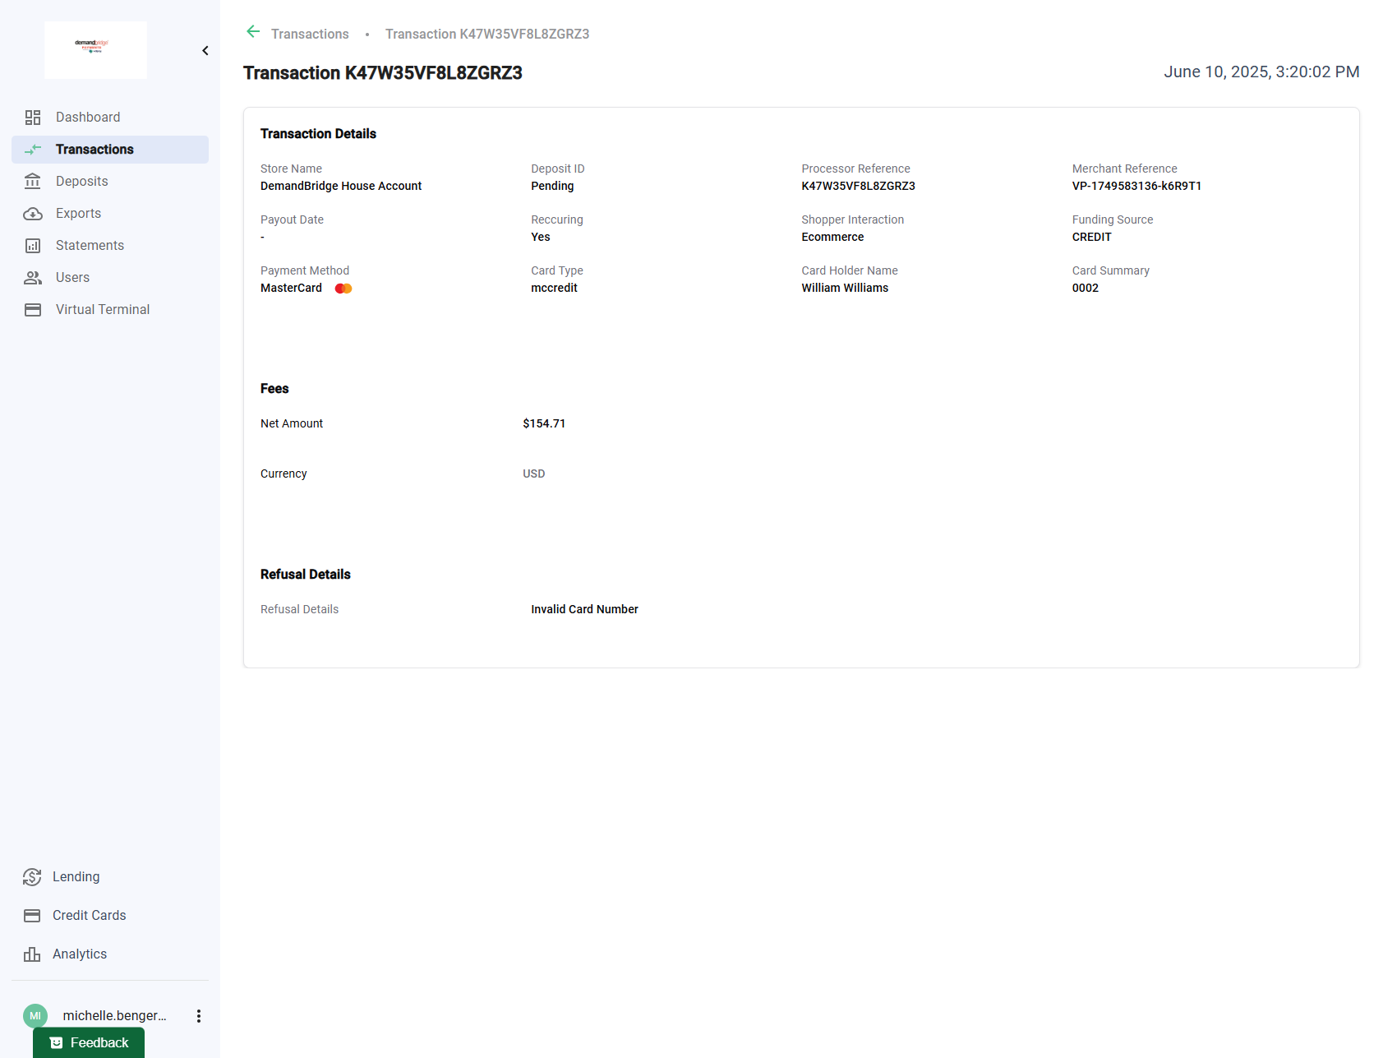Image resolution: width=1383 pixels, height=1058 pixels.
Task: Click the timestamp June 10, 2025, 3:20:02 PM
Action: [x=1261, y=72]
